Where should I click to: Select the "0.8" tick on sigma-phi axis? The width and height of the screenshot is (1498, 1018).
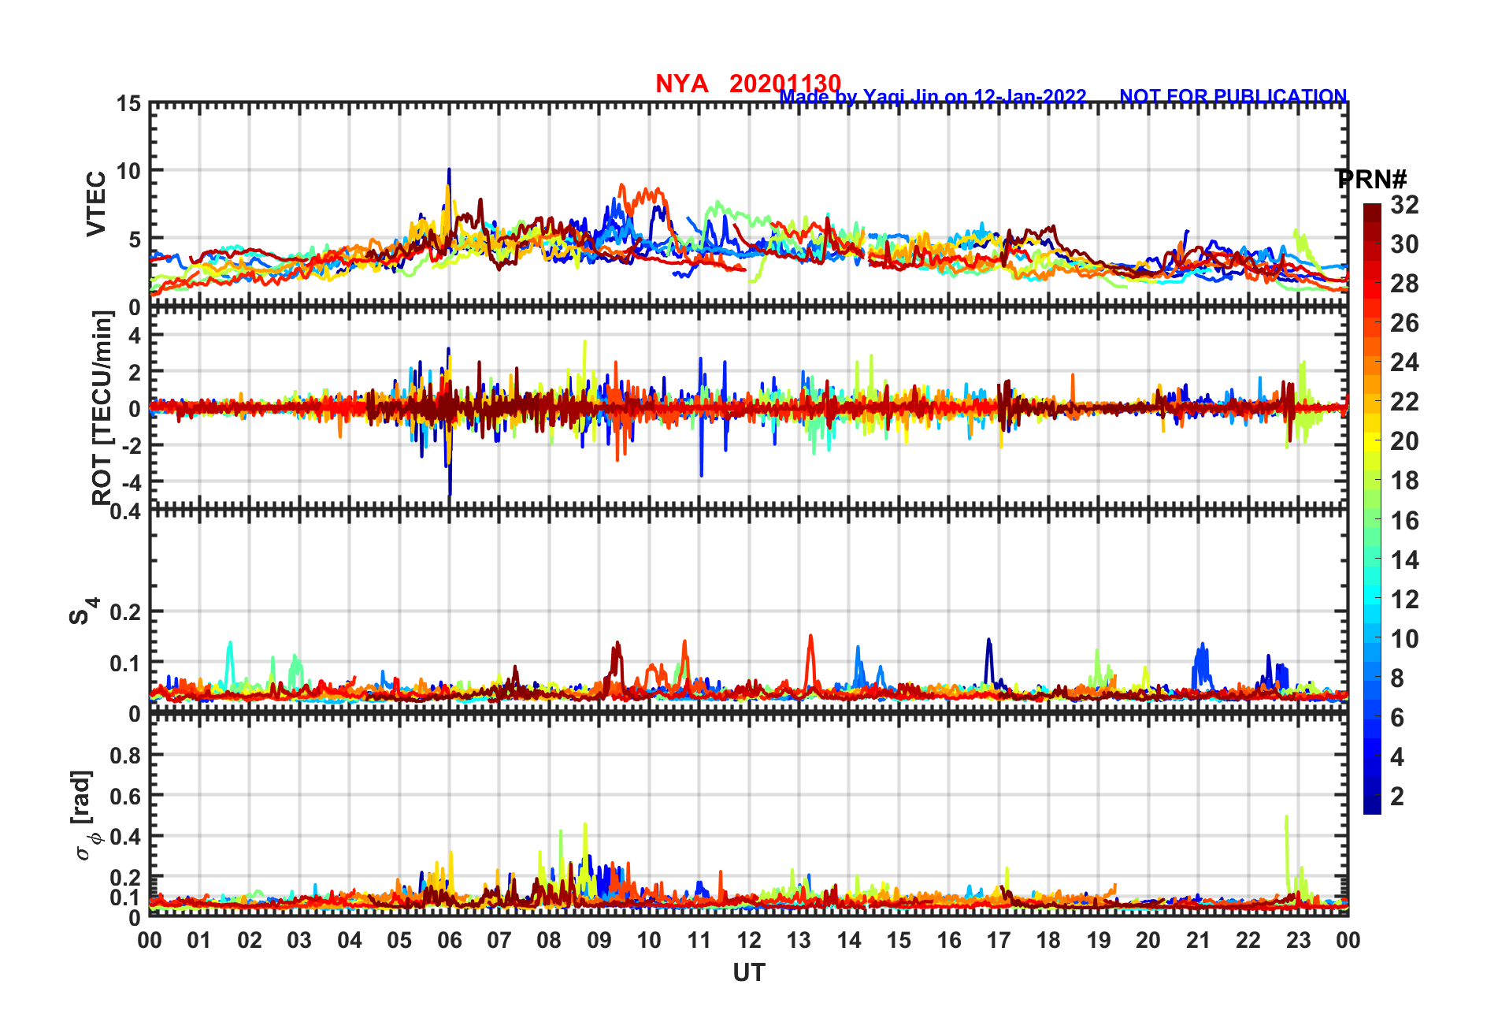[x=124, y=756]
